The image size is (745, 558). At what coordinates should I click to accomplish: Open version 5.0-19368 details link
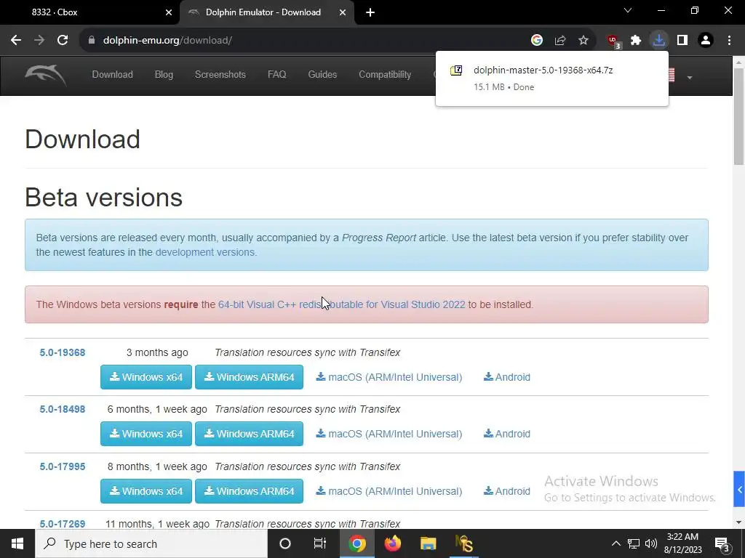63,352
